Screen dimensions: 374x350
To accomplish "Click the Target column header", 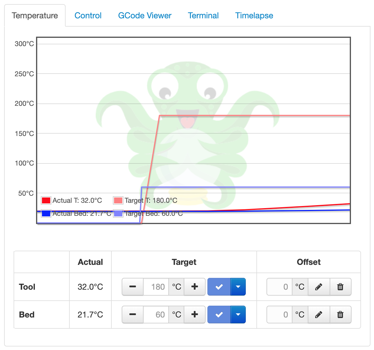I will 184,262.
